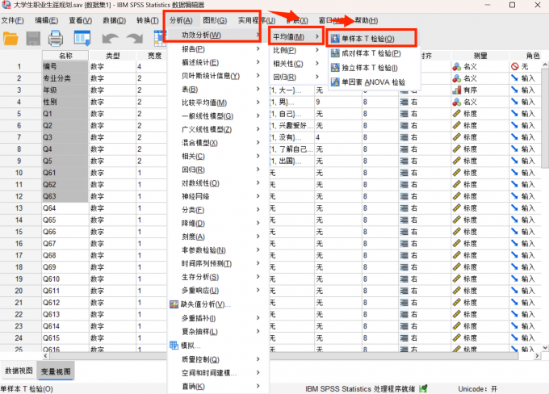Switch to the 变量视图 tab
The height and width of the screenshot is (394, 549).
pos(56,371)
